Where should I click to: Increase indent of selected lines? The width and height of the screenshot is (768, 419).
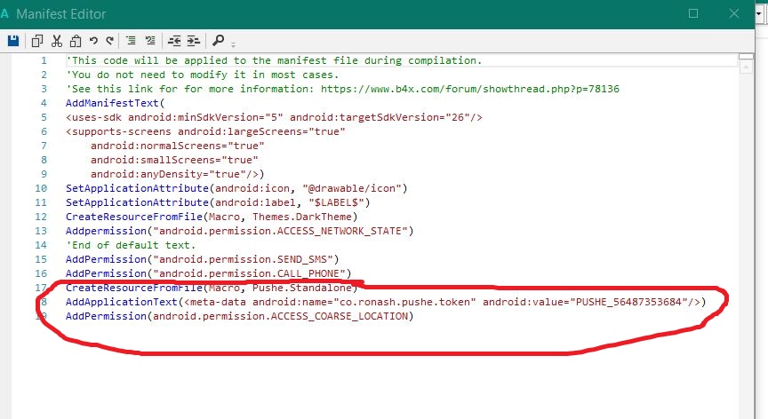click(x=192, y=41)
